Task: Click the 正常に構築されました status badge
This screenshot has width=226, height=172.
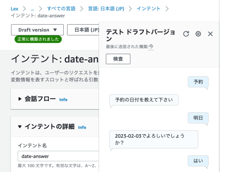Action: click(x=38, y=39)
